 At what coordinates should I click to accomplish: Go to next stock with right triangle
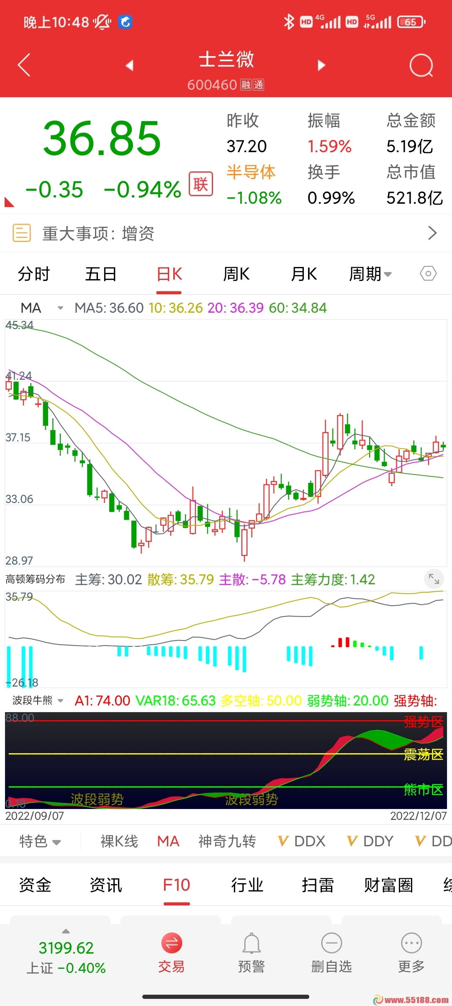[x=321, y=65]
